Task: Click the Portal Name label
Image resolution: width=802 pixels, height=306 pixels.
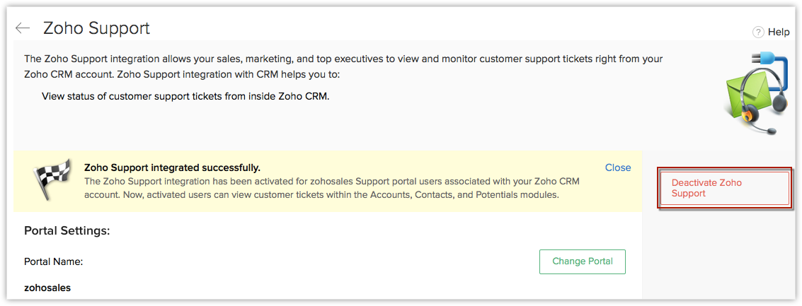Action: point(54,261)
